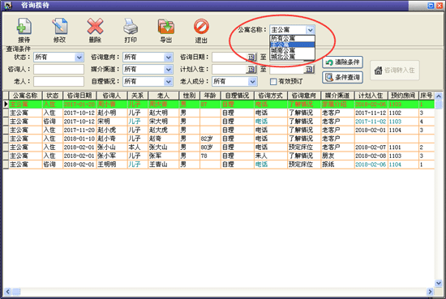This screenshot has height=299, width=446.
Task: Click the 咨询人 text input field
Action: pyautogui.click(x=58, y=70)
